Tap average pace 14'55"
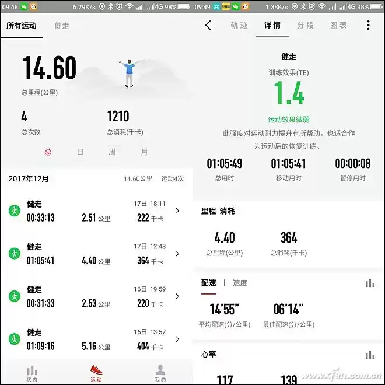 pyautogui.click(x=225, y=309)
